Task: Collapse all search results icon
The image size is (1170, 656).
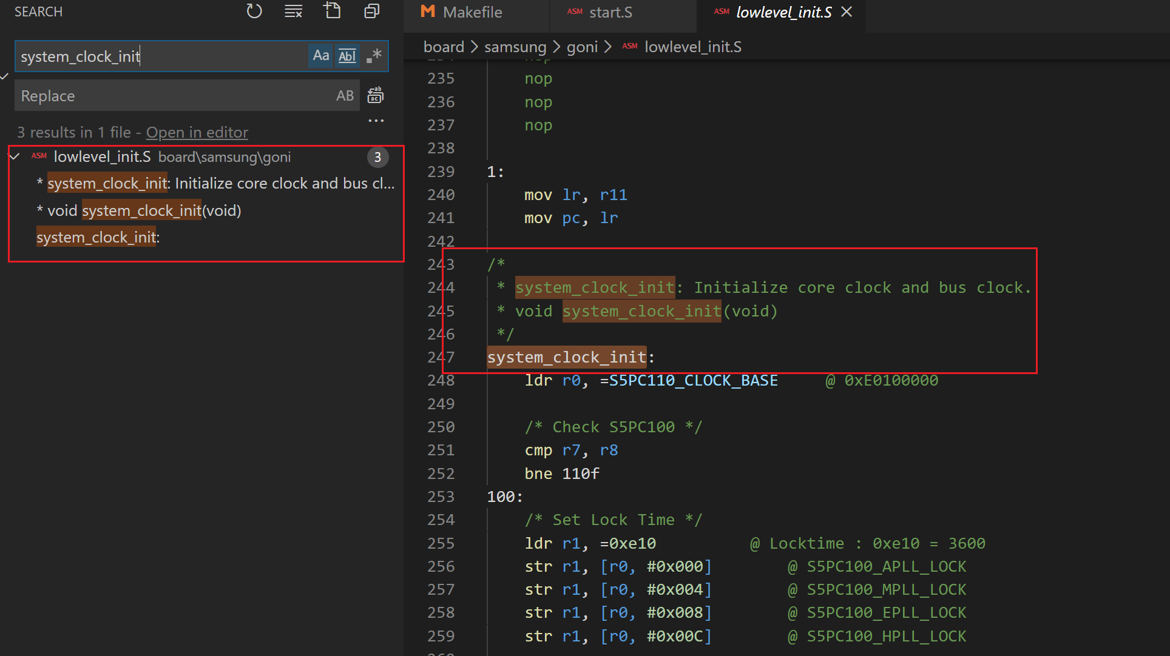Action: coord(371,12)
